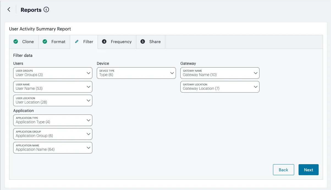Click the Filter data label
The width and height of the screenshot is (331, 190).
(23, 55)
